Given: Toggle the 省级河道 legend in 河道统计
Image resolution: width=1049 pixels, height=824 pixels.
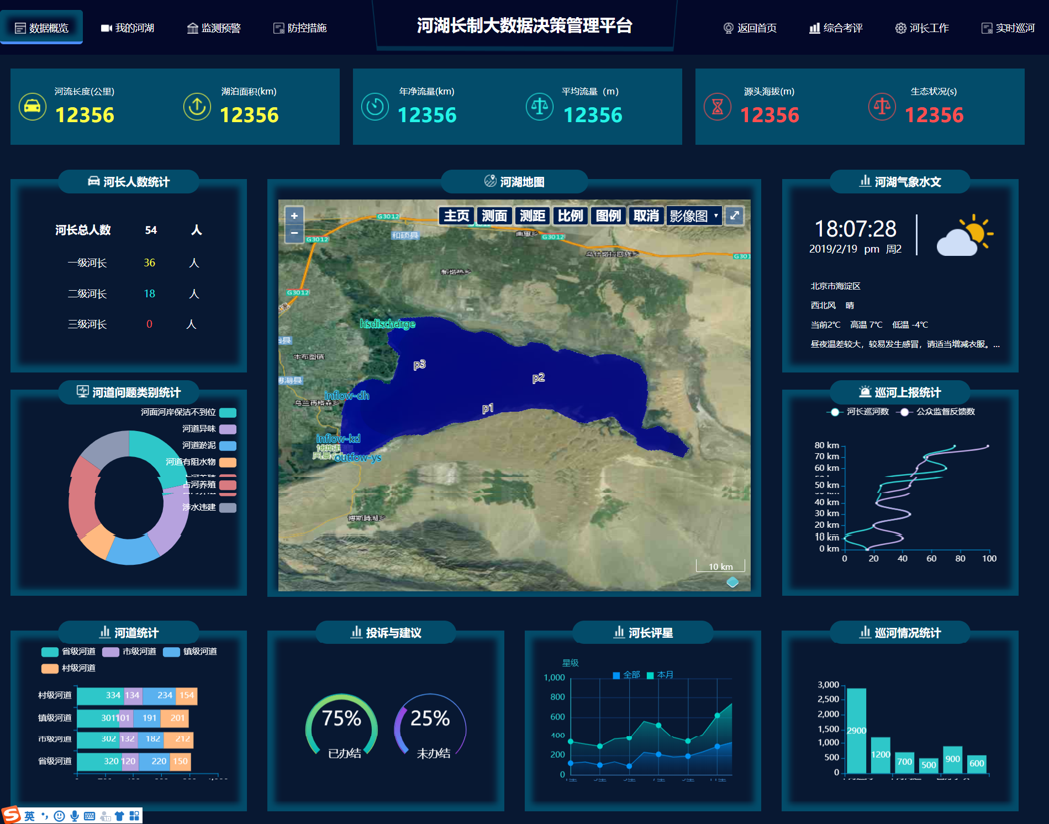Looking at the screenshot, I should (x=68, y=652).
